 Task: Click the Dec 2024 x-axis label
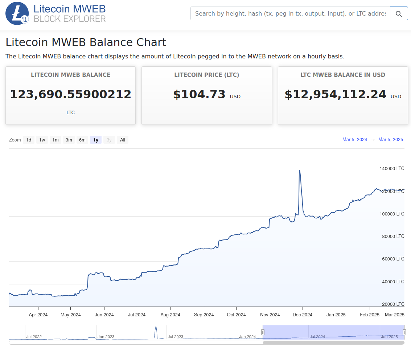pyautogui.click(x=303, y=315)
